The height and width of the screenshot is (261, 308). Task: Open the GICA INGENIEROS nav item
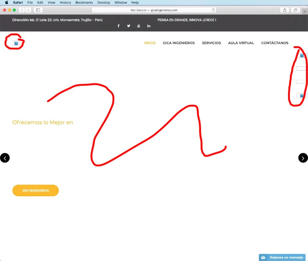[x=179, y=43]
